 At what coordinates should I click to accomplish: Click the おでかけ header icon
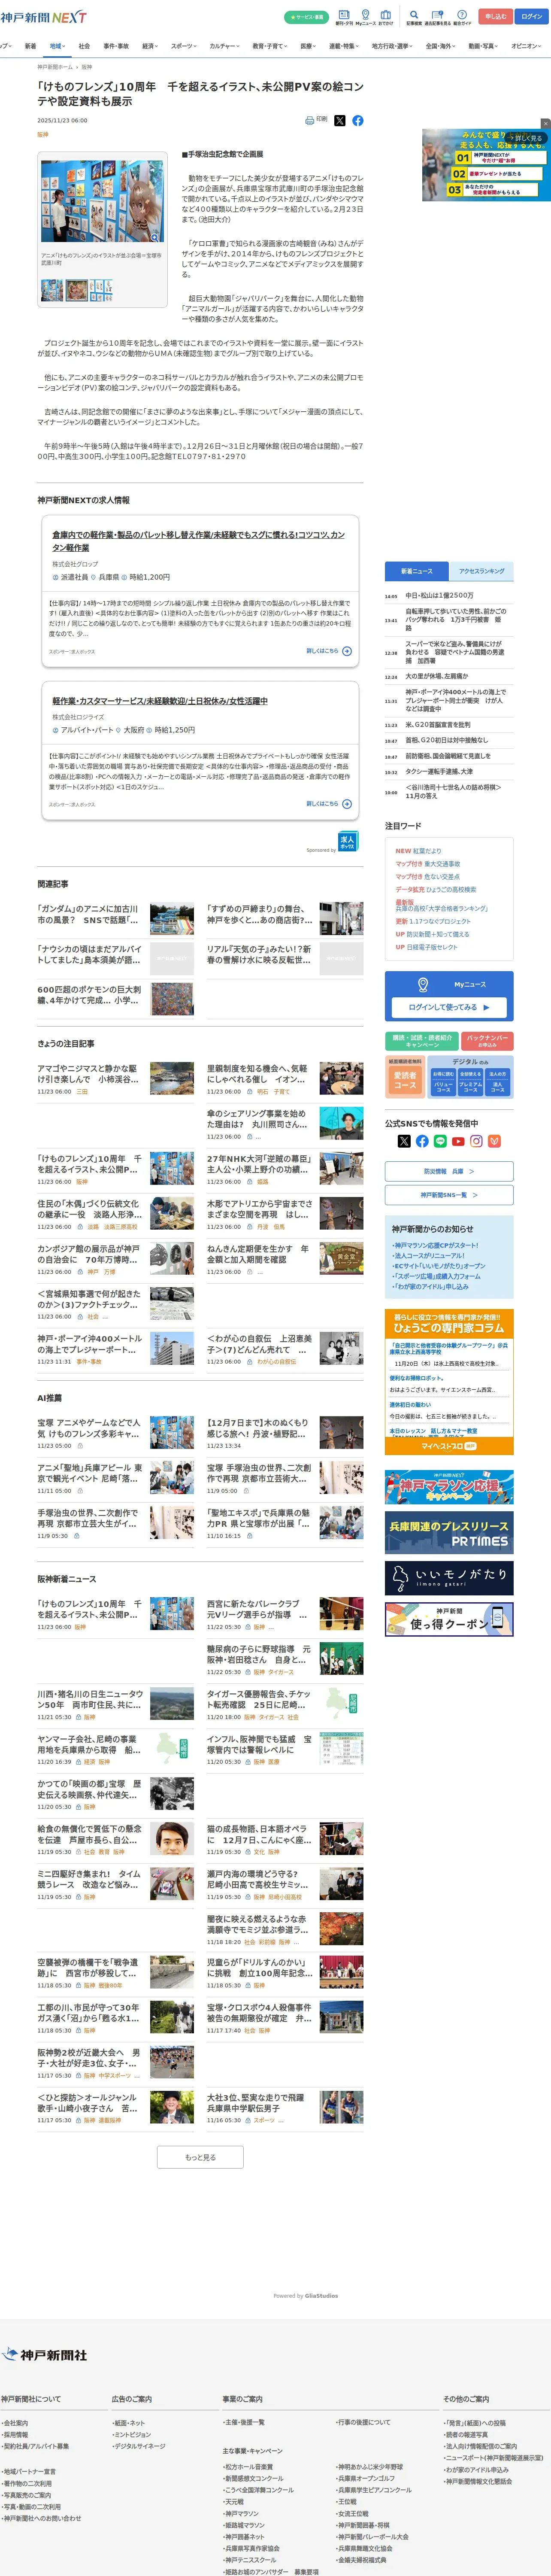pos(386,17)
